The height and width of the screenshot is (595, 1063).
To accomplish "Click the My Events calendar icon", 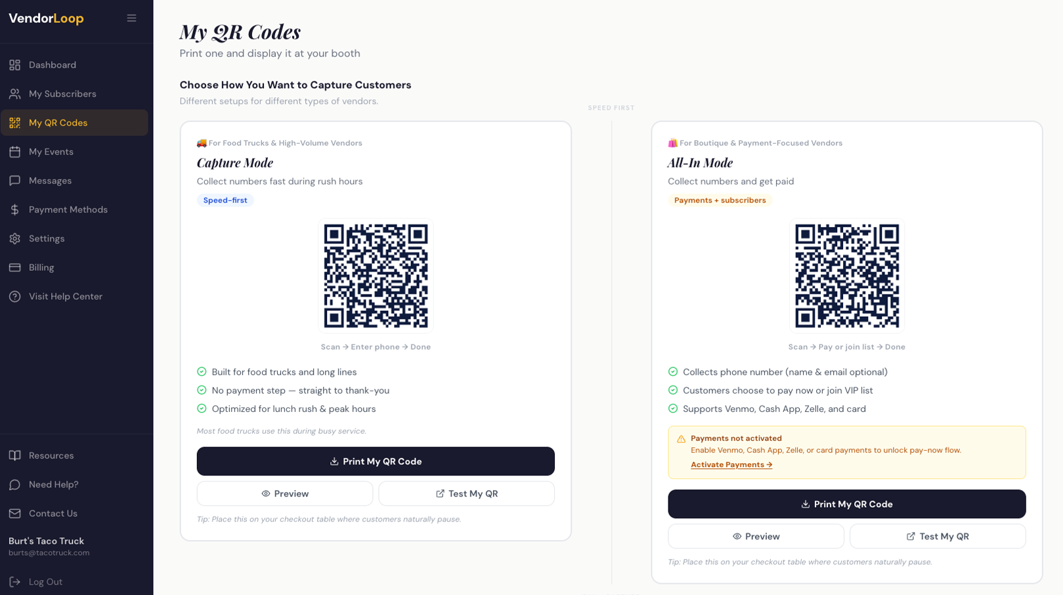I will (15, 152).
